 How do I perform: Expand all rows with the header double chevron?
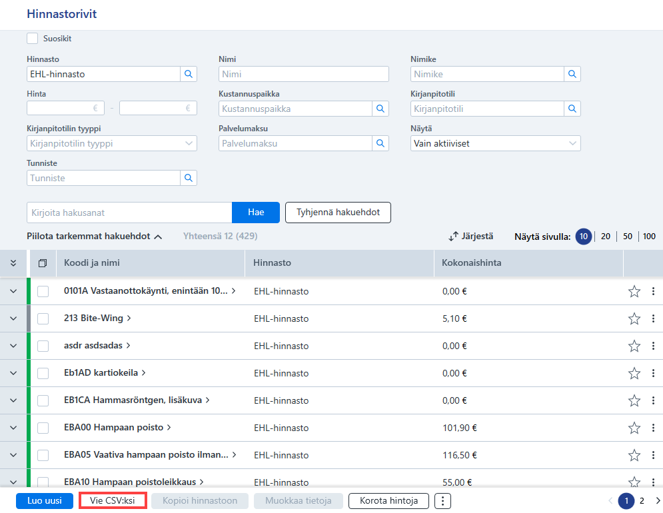pos(13,263)
